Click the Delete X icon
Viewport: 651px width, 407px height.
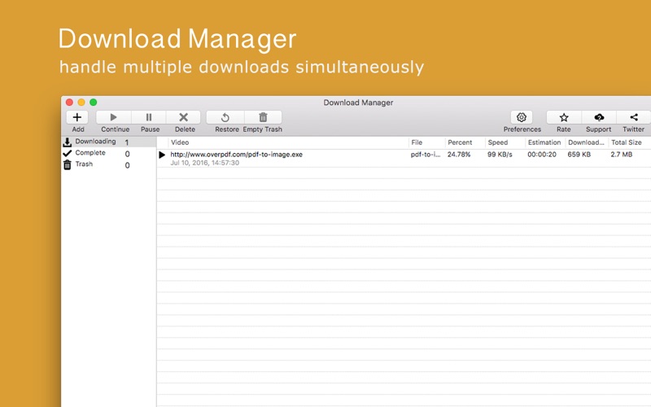184,117
